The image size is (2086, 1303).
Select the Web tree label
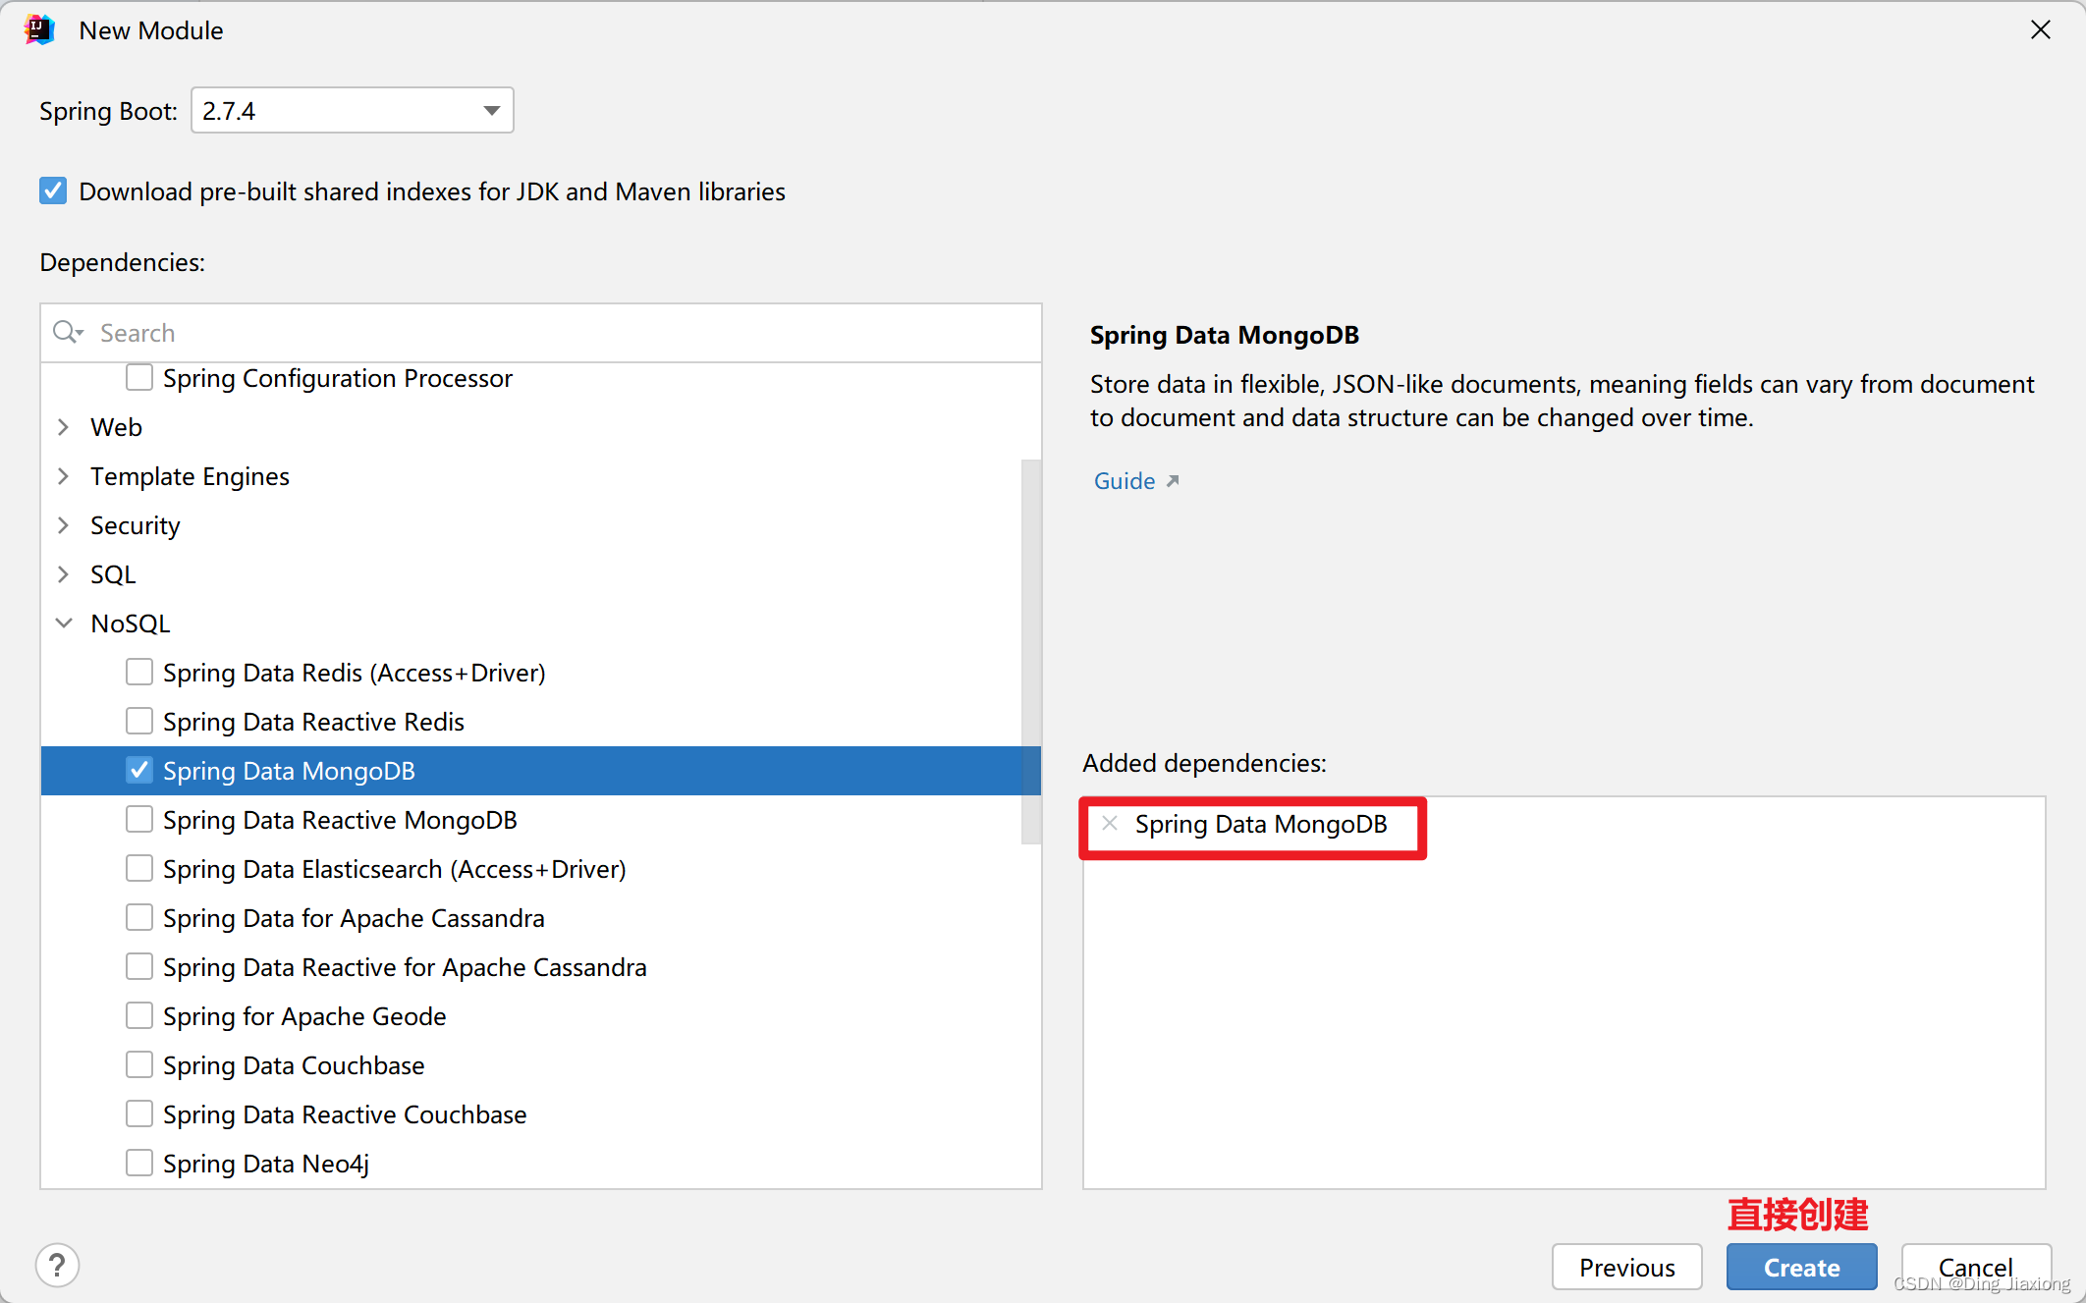[116, 427]
